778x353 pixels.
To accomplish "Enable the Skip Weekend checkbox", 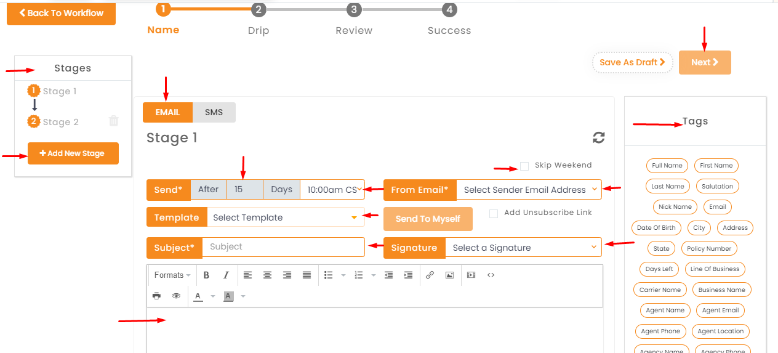I will coord(524,166).
